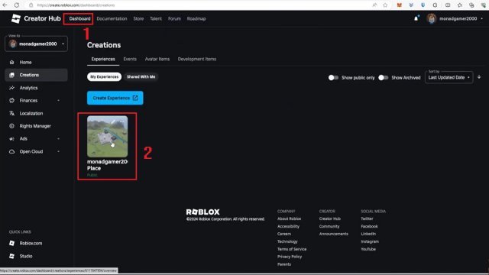Viewport: 489px width, 275px height.
Task: Open the monadgamer2000 Place thumbnail
Action: (x=107, y=137)
